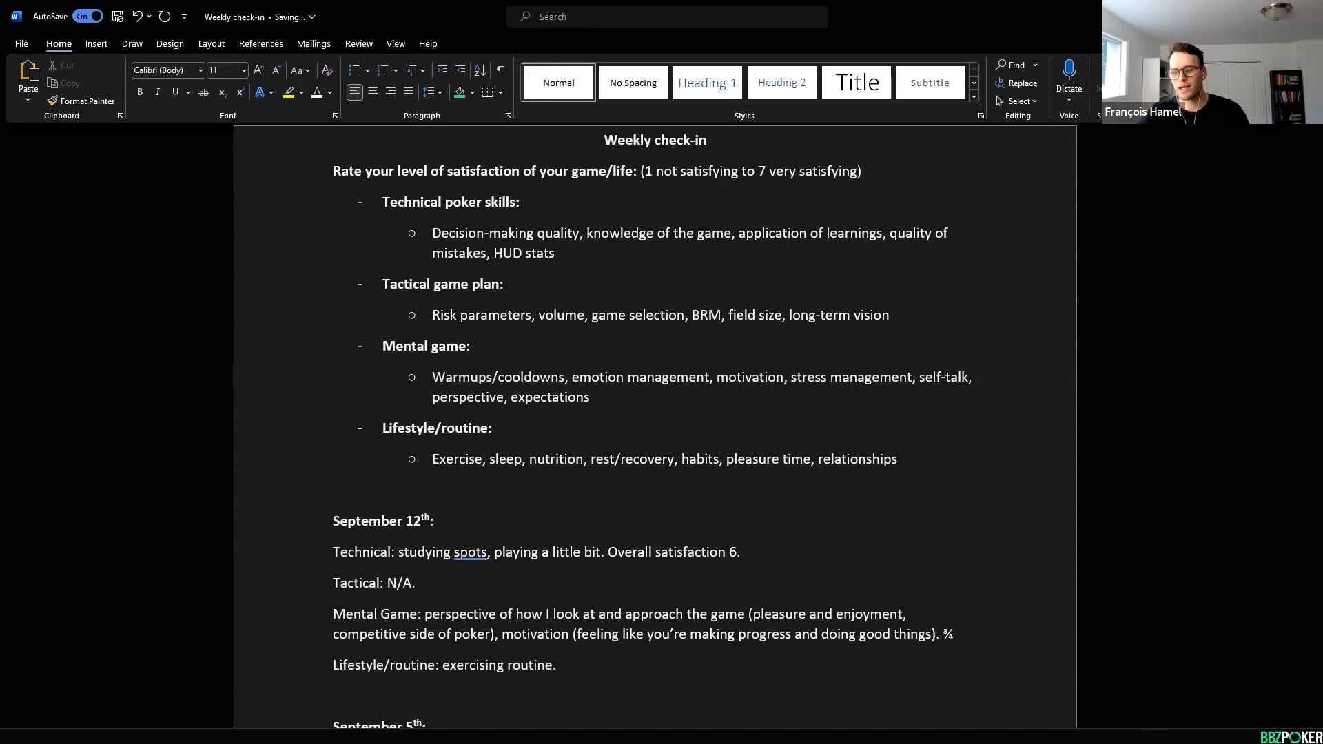Open the Find and Replace with Replace
1323x744 pixels.
point(1017,83)
